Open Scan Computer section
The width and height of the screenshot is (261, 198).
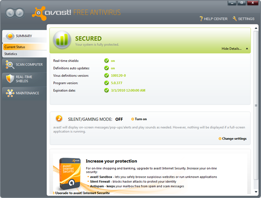(25, 65)
